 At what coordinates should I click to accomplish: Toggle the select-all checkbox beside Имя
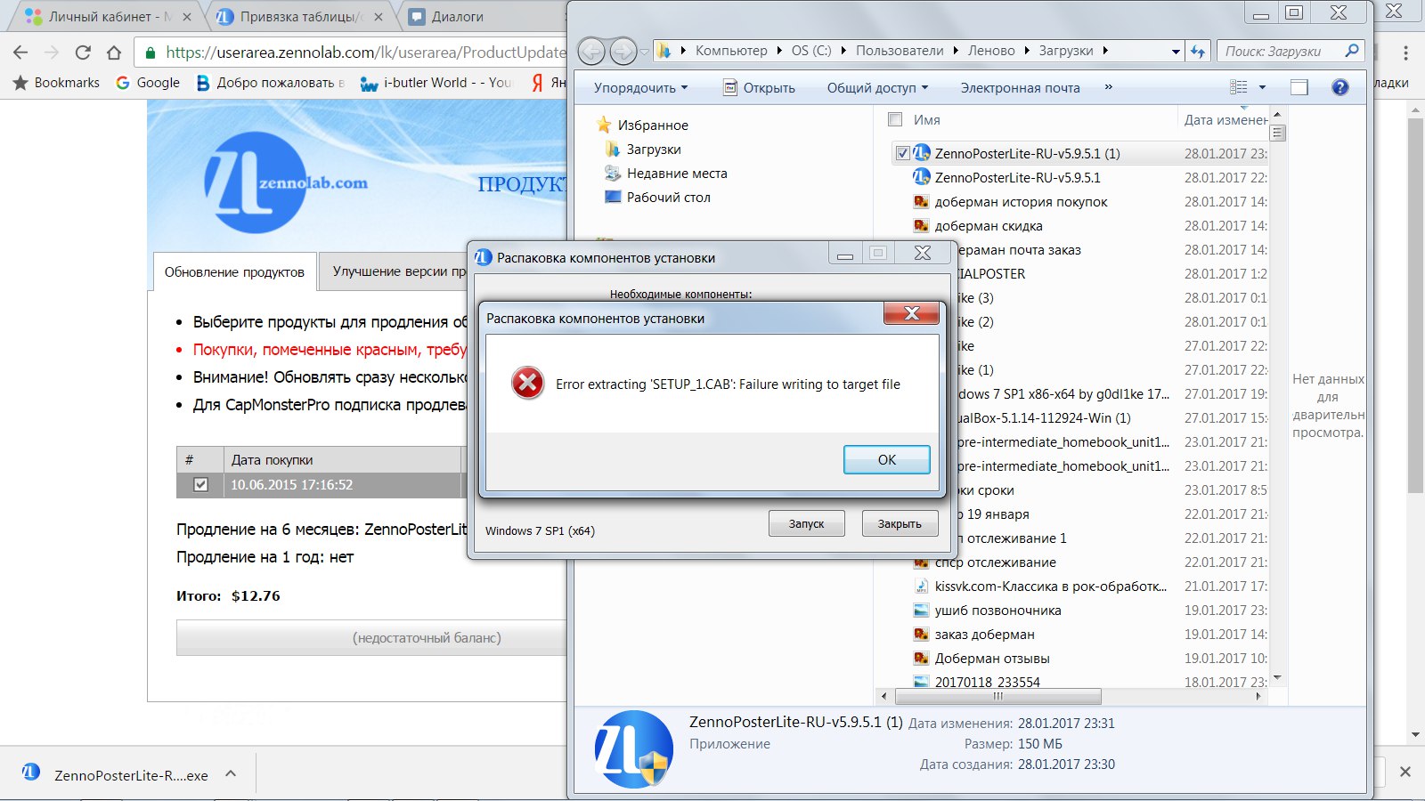896,119
